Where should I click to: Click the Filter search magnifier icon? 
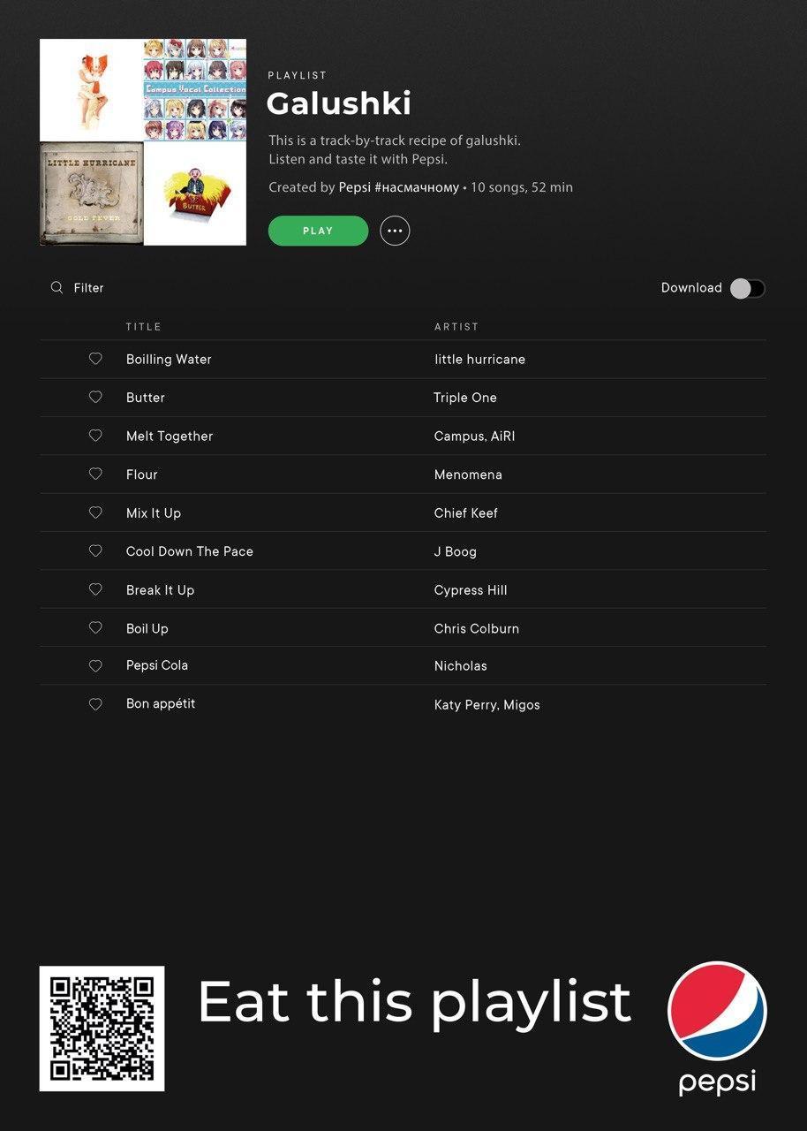[x=57, y=287]
